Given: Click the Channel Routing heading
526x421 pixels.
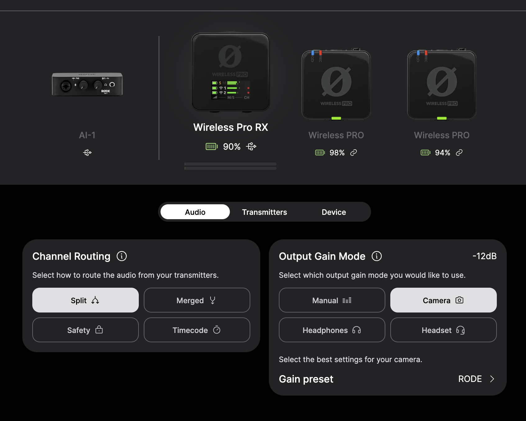Looking at the screenshot, I should (x=71, y=256).
